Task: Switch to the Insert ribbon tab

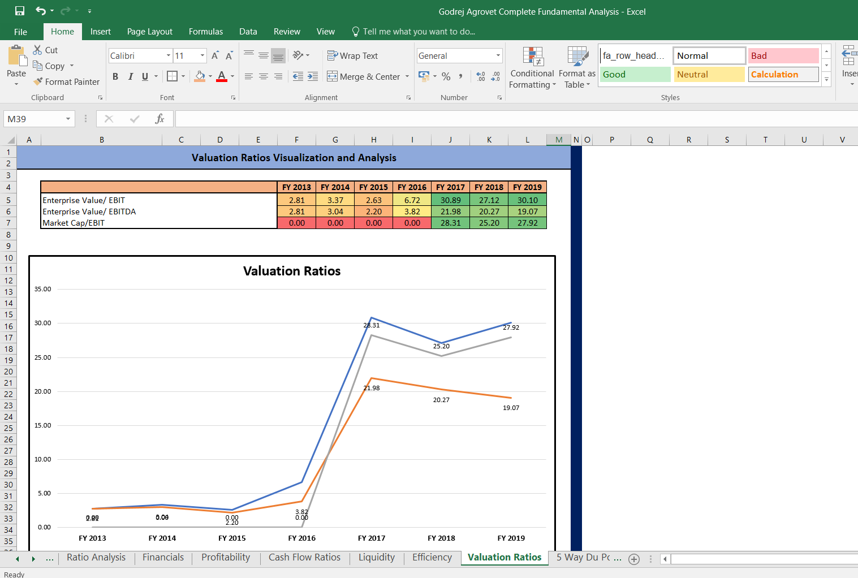Action: [x=101, y=32]
